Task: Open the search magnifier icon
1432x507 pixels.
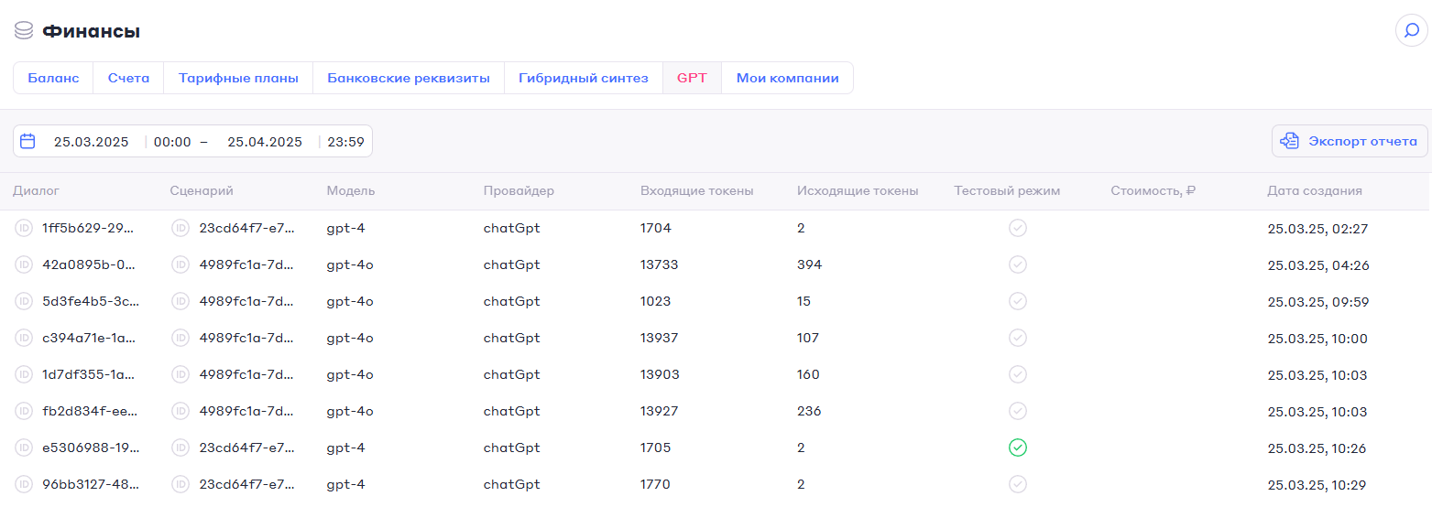Action: [x=1411, y=30]
